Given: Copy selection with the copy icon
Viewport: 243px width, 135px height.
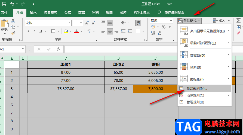Looking at the screenshot, I should tap(13, 27).
